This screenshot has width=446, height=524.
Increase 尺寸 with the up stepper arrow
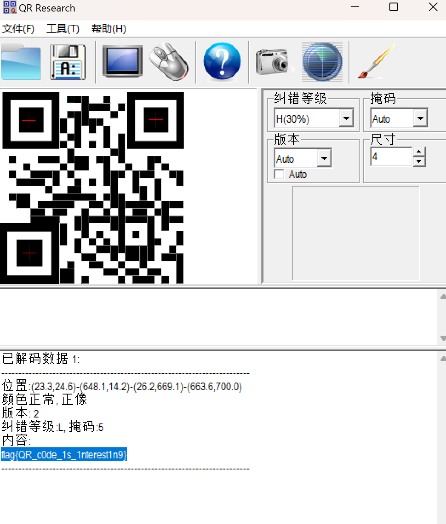[x=420, y=152]
